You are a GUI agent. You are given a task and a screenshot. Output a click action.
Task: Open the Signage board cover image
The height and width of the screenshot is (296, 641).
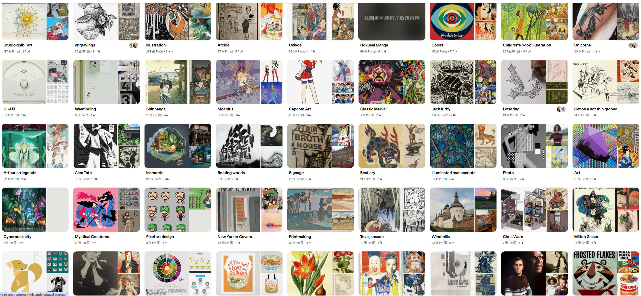click(x=320, y=146)
